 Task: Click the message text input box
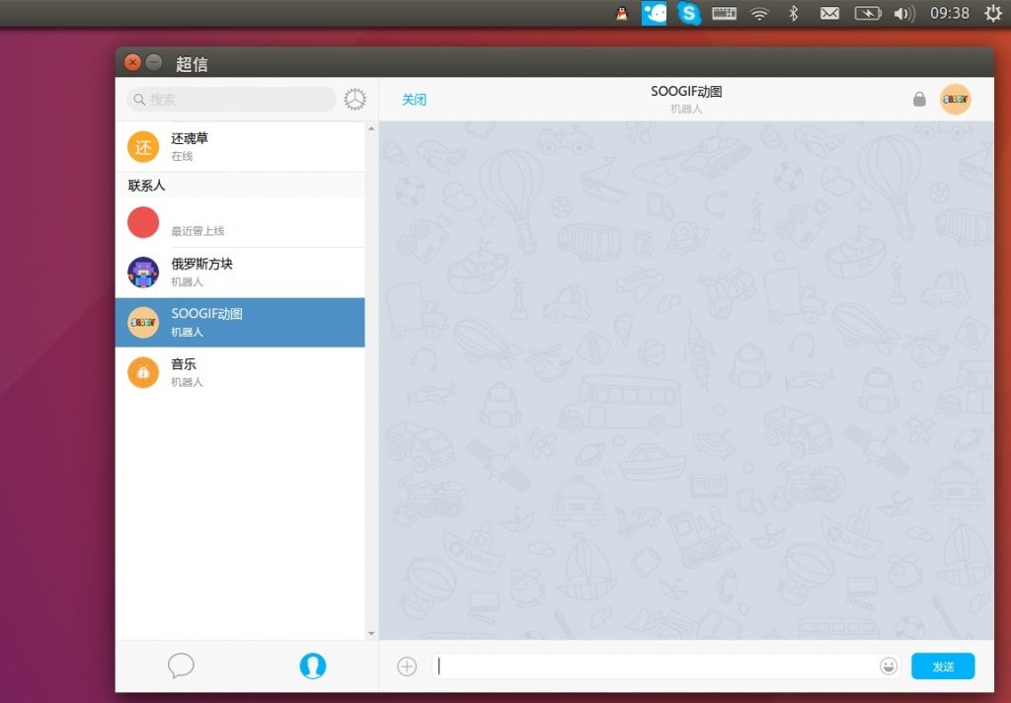(x=652, y=666)
